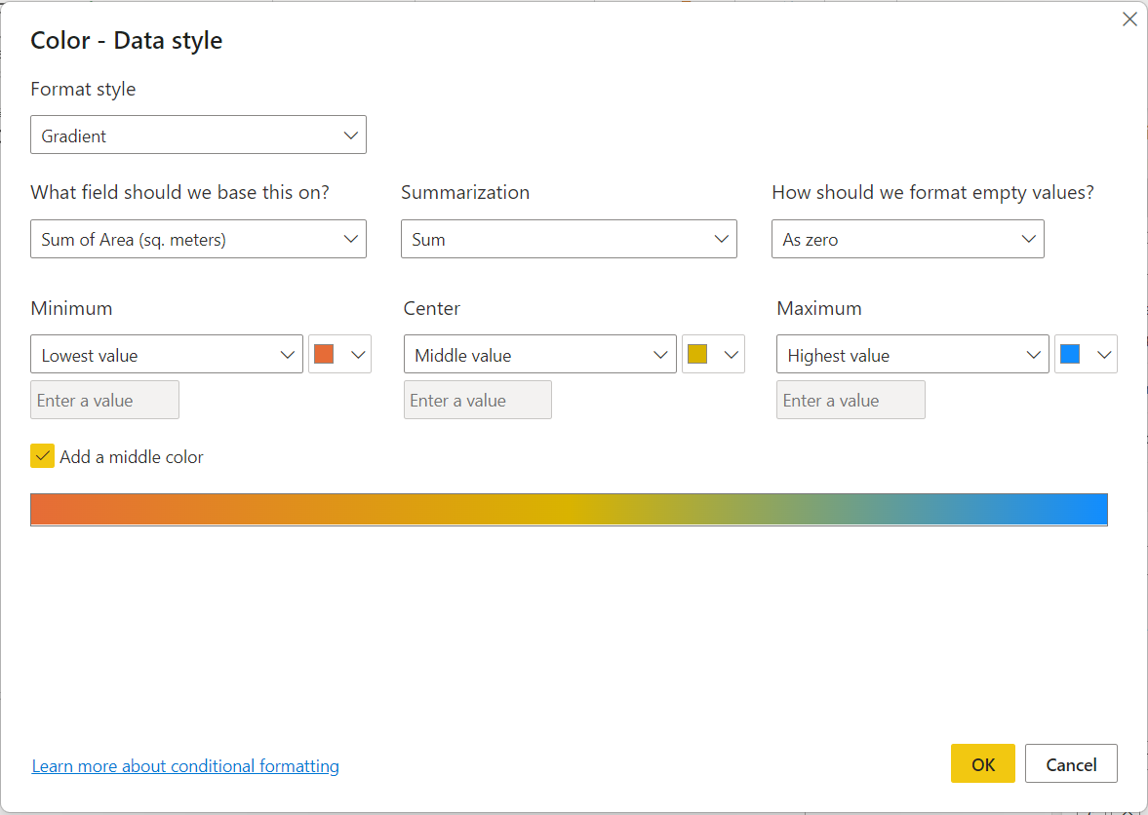Confirm changes with the OK button
Screen dimensions: 1148x815
pos(982,763)
